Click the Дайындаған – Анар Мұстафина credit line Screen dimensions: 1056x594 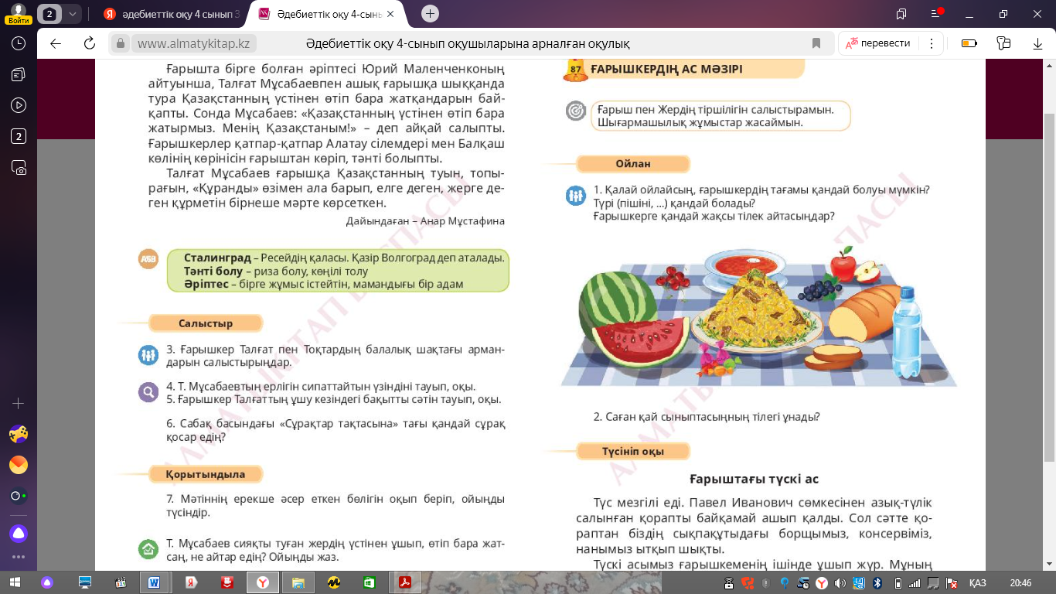click(425, 220)
